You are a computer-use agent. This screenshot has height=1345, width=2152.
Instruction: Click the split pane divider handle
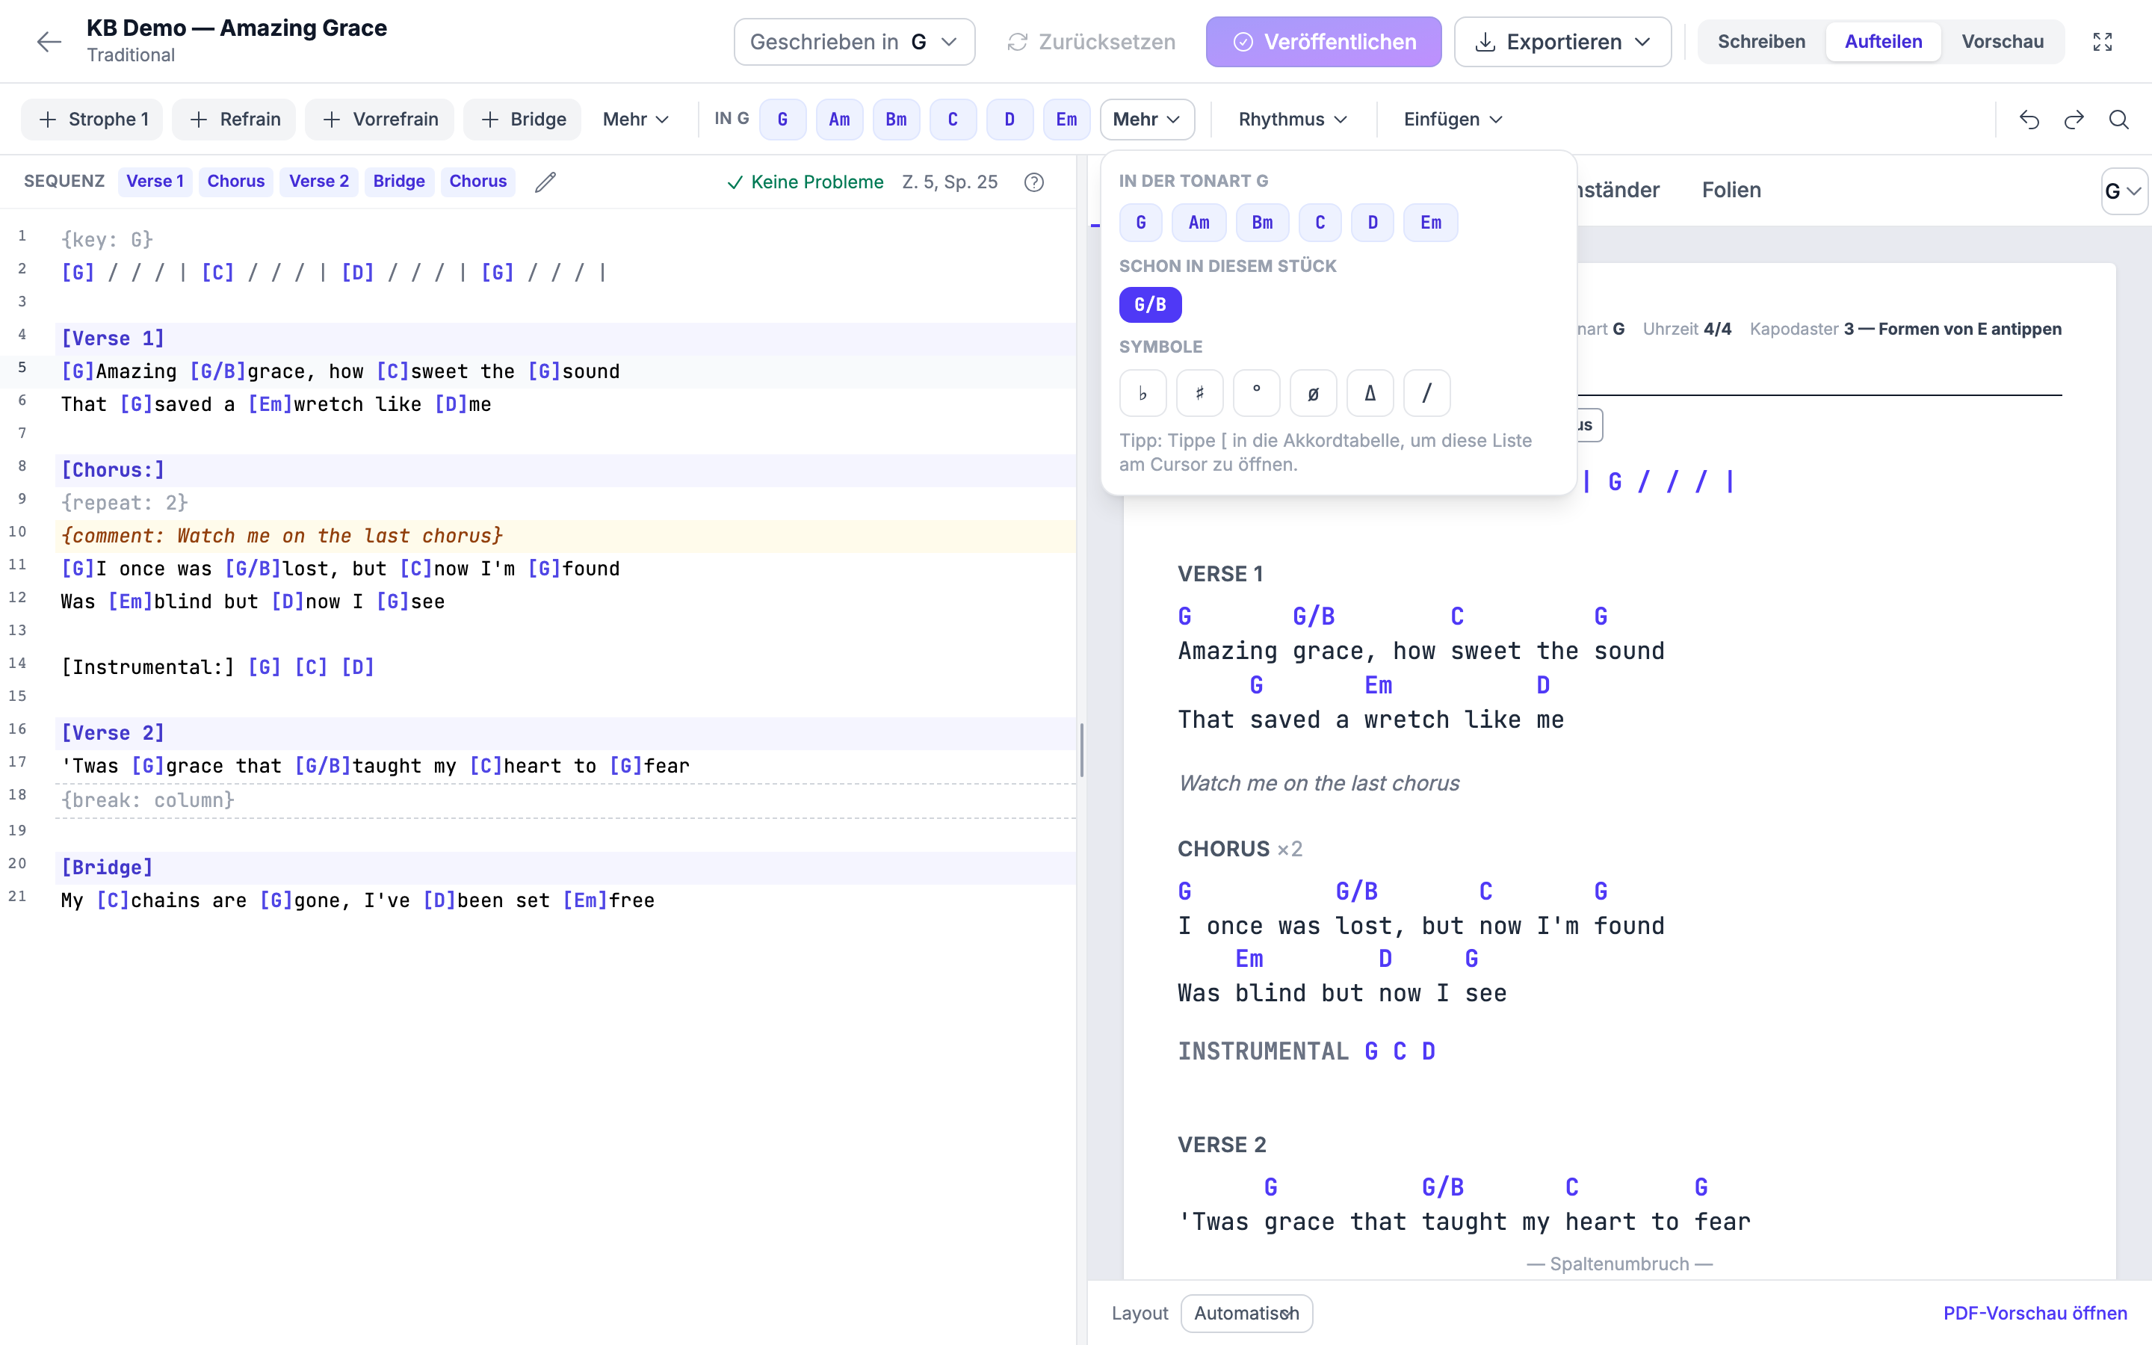(1081, 750)
